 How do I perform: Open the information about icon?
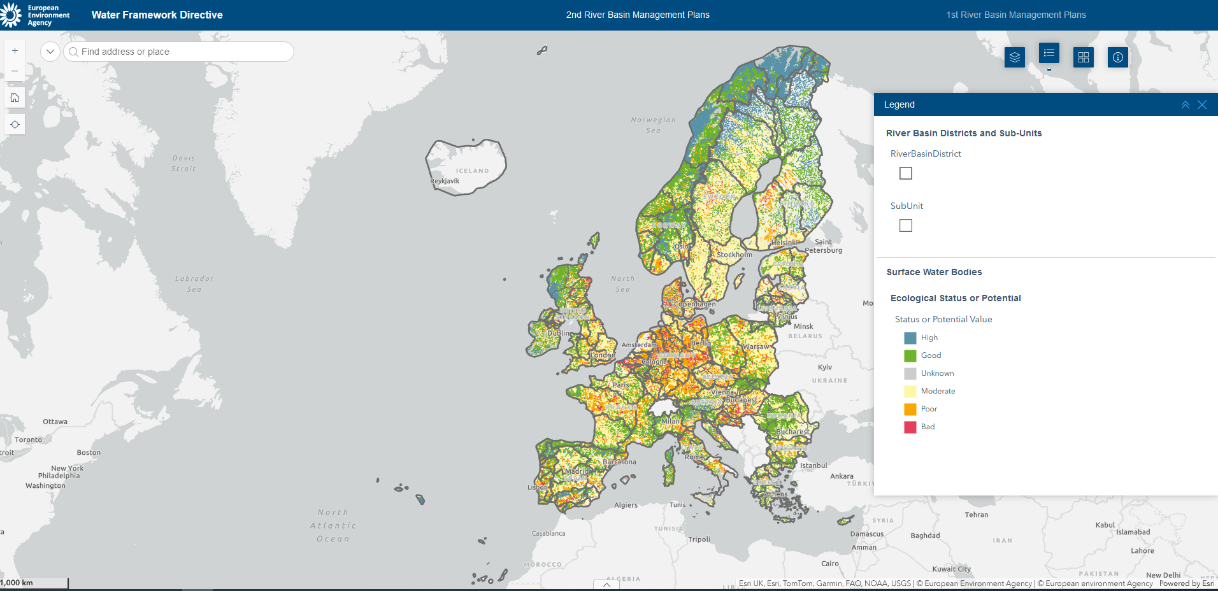pos(1118,57)
